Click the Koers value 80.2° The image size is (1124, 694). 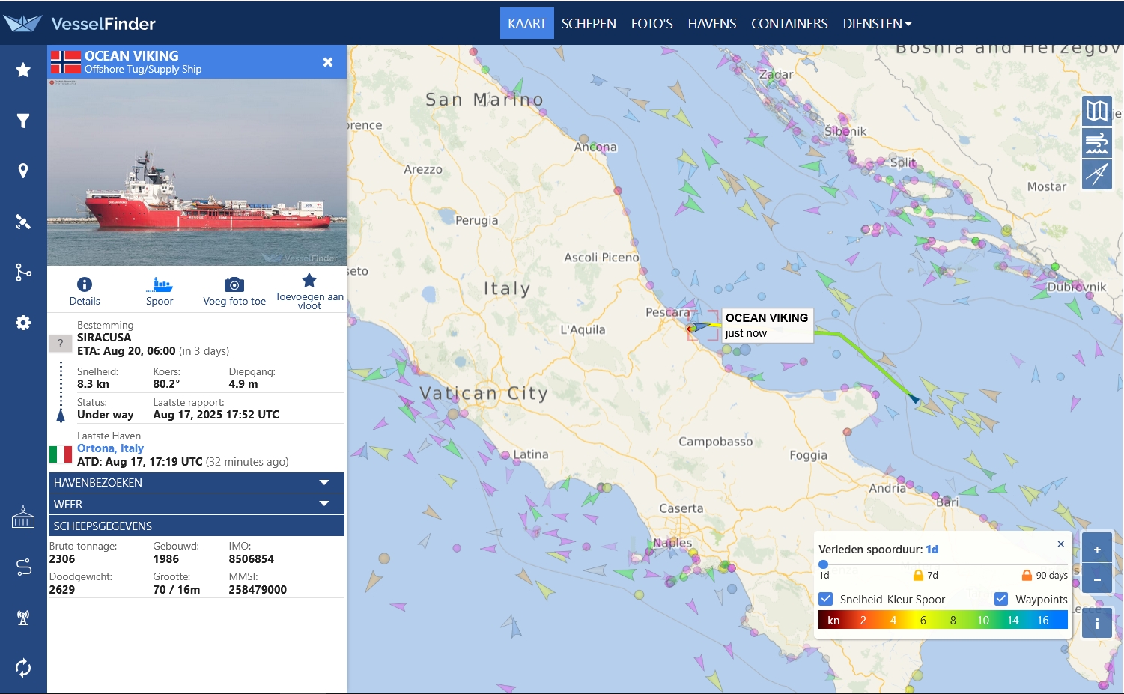166,384
